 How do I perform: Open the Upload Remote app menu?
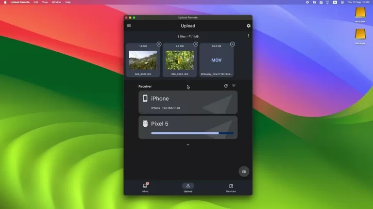20,2
